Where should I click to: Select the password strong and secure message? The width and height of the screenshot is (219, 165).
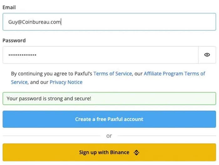[49, 98]
